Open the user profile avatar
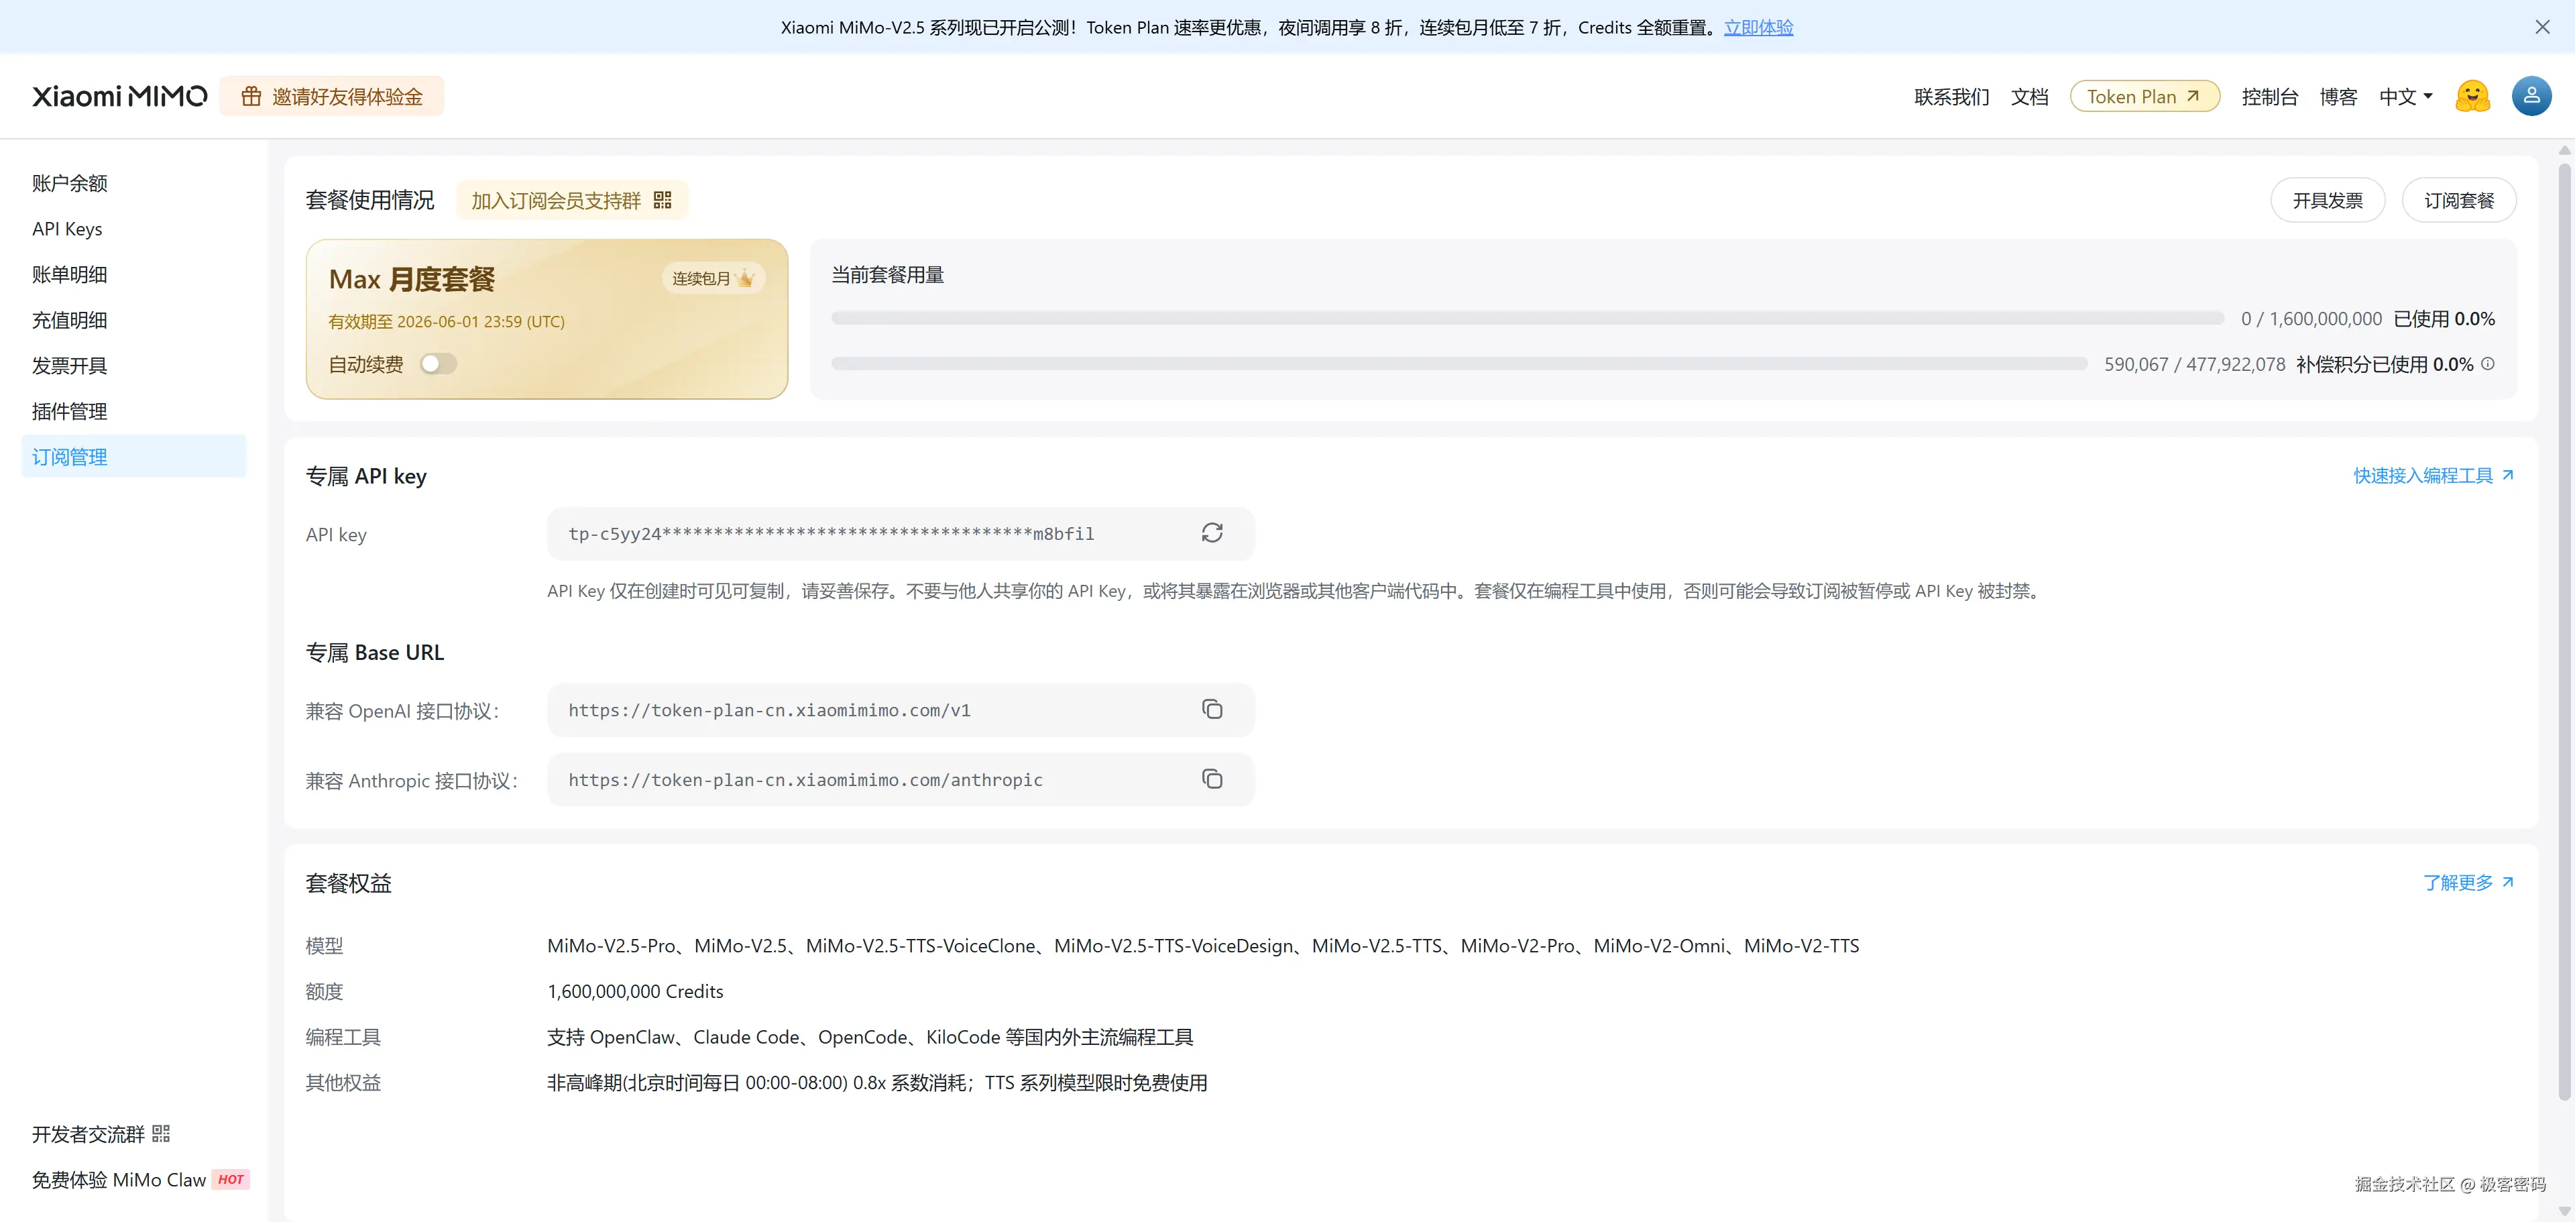Image resolution: width=2575 pixels, height=1222 pixels. (x=2531, y=96)
